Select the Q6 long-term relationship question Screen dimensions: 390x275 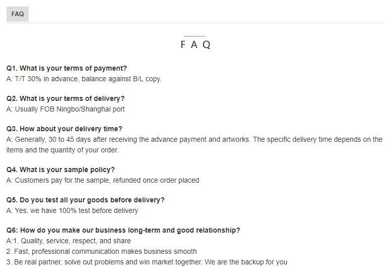(x=123, y=230)
